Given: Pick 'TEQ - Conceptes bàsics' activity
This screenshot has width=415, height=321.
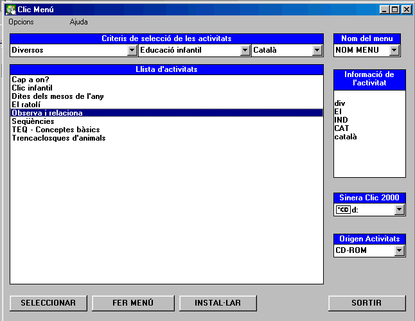Looking at the screenshot, I should (x=56, y=130).
